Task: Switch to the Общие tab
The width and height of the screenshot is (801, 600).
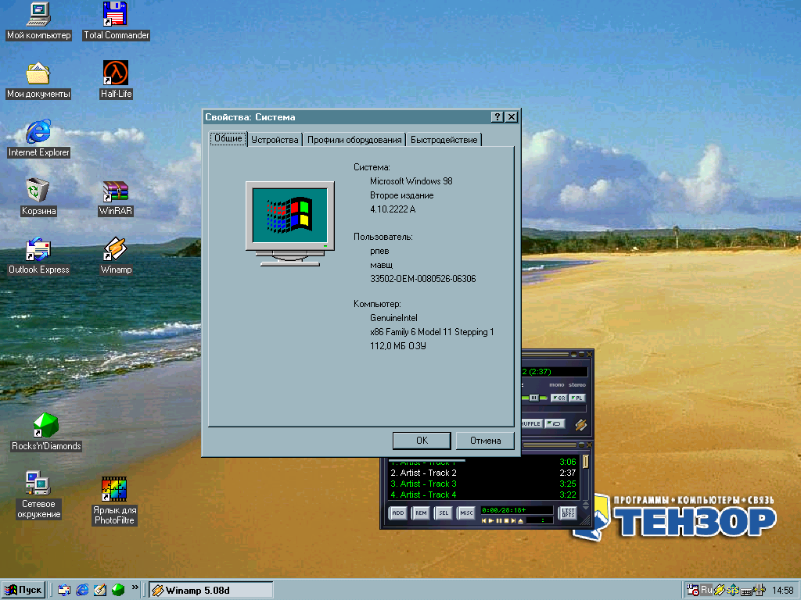Action: [x=228, y=138]
